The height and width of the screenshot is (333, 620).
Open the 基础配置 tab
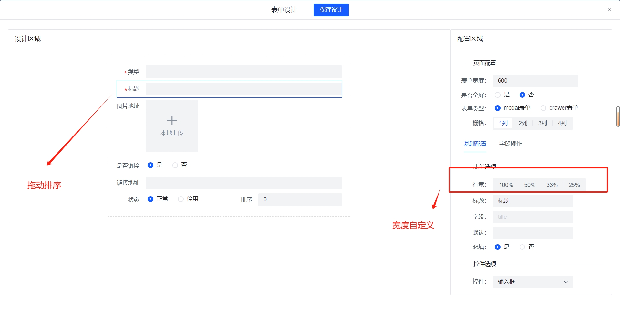tap(475, 144)
